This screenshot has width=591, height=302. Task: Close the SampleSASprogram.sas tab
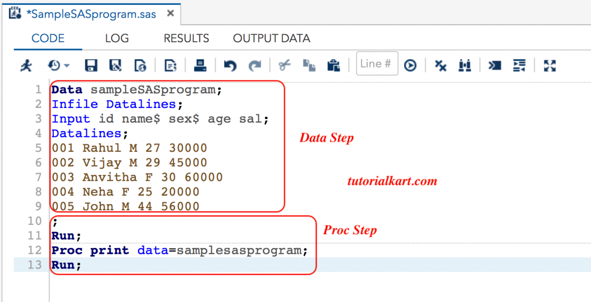pos(170,14)
